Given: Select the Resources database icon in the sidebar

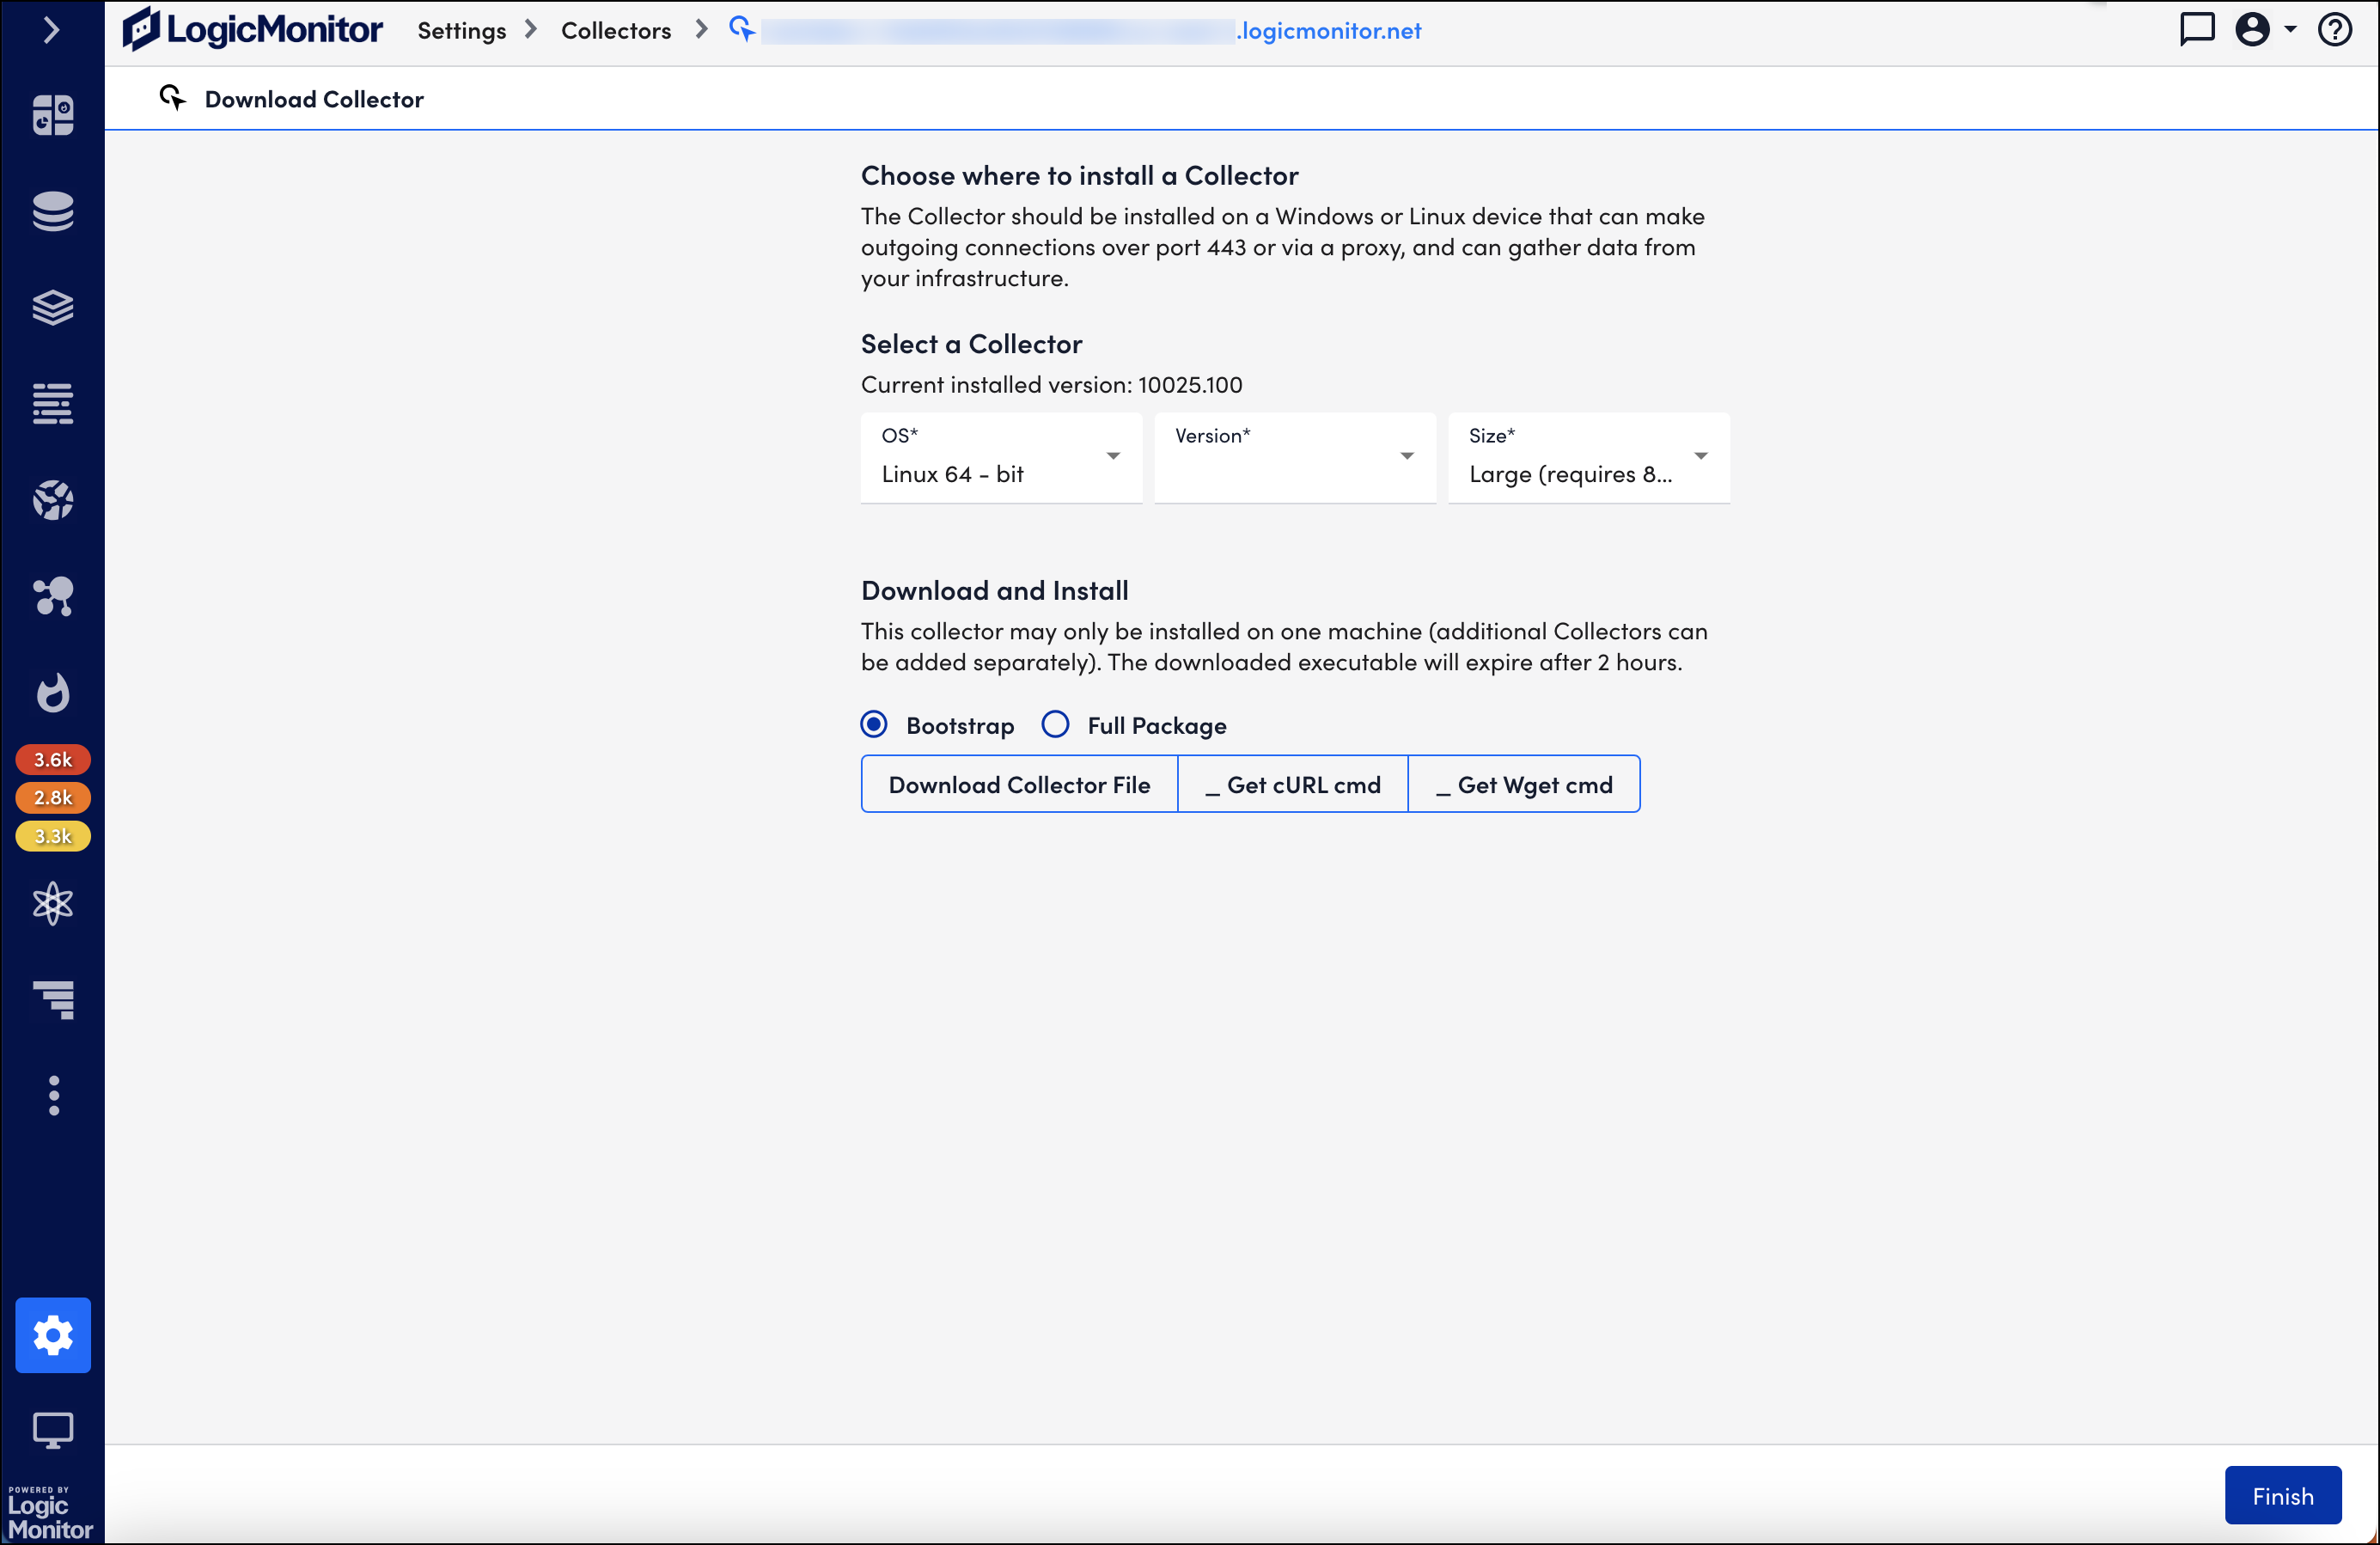Looking at the screenshot, I should pos(52,211).
